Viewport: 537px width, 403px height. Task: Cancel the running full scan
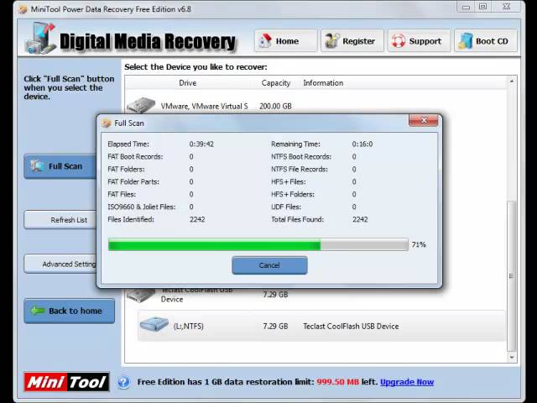tap(269, 265)
